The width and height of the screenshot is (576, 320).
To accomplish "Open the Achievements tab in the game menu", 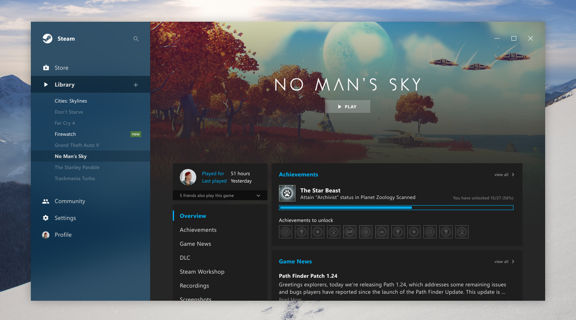I will tap(198, 230).
